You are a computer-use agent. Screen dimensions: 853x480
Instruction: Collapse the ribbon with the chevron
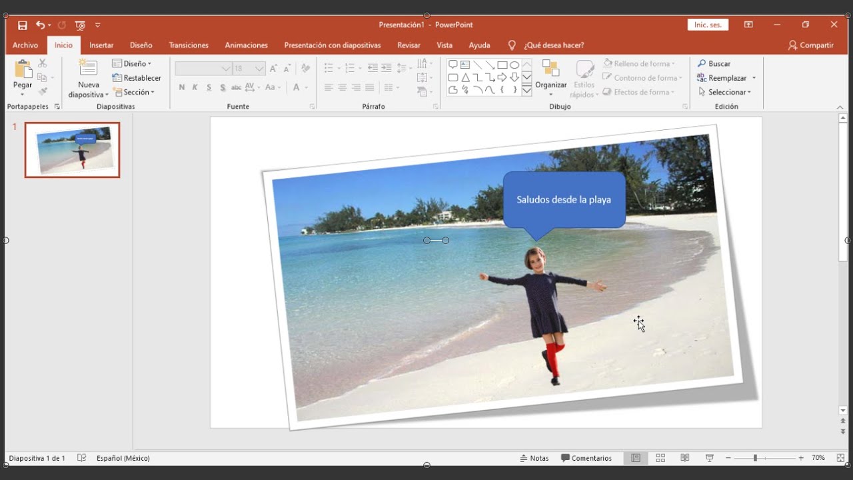[840, 107]
